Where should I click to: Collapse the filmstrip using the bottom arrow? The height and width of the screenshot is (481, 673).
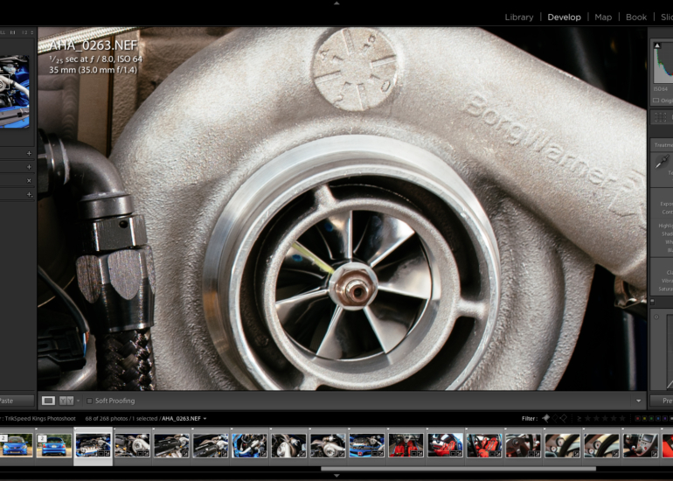pos(336,476)
